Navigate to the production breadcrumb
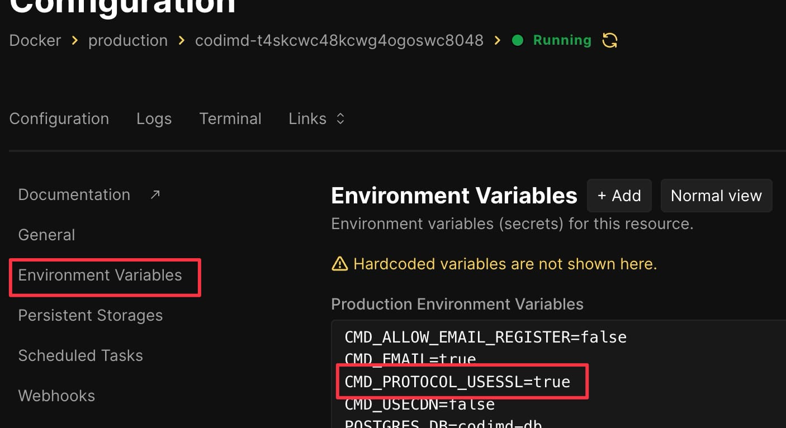 (x=128, y=40)
